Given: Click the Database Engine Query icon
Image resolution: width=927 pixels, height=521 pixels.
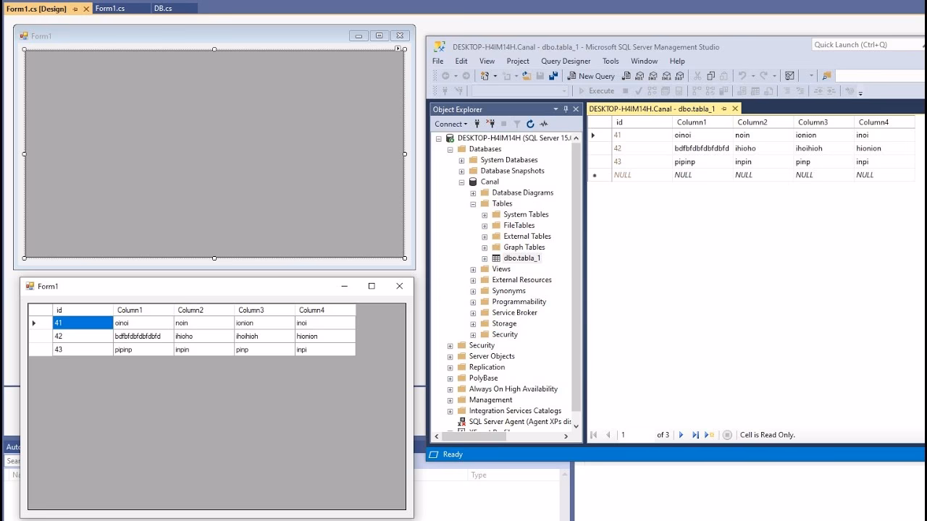Looking at the screenshot, I should (626, 76).
